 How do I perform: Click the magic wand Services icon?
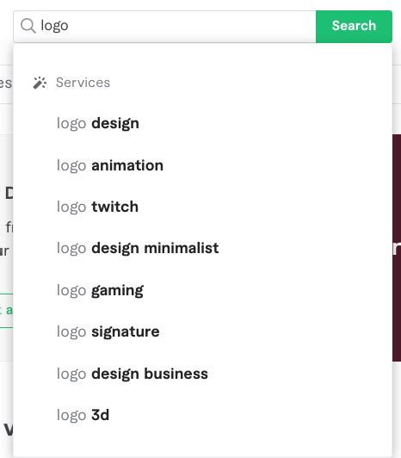point(40,83)
